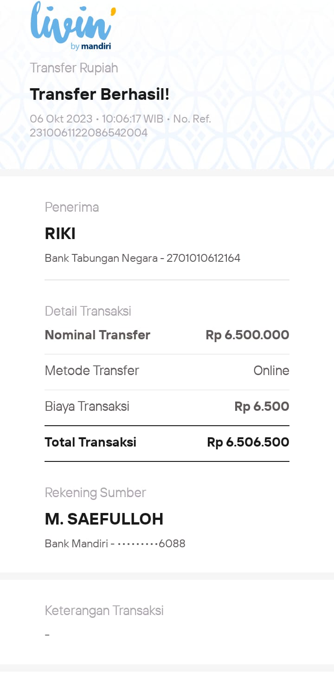Click the Rp 6.500.000 transfer amount

point(247,335)
